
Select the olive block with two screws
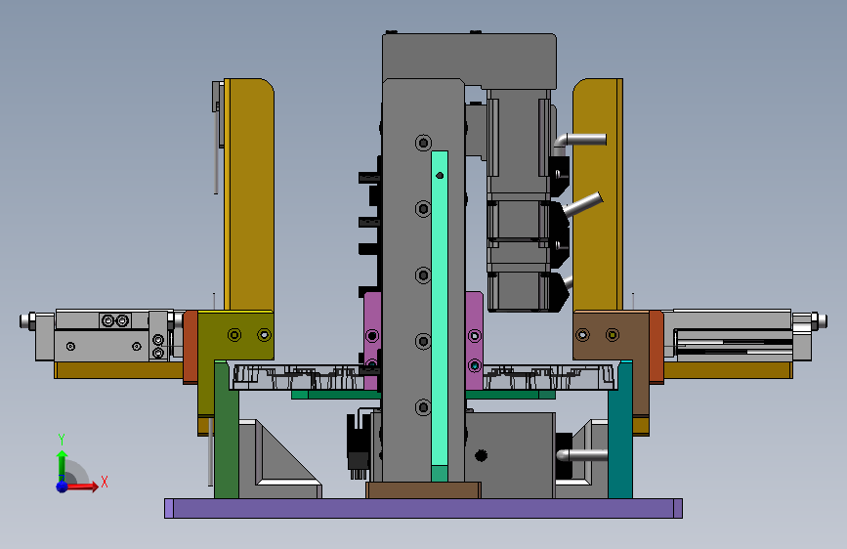coord(235,335)
